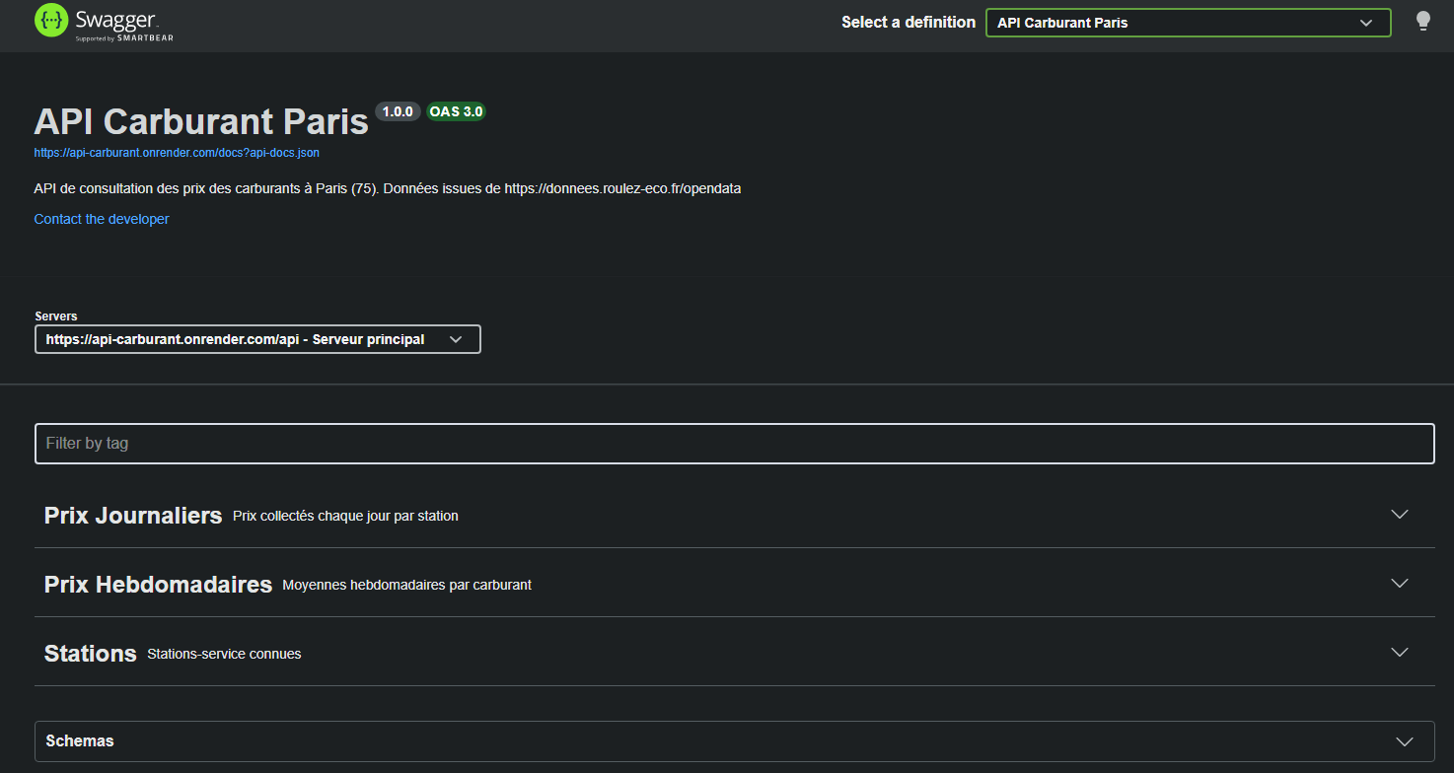Click the Servers label
The height and width of the screenshot is (773, 1454).
point(56,316)
